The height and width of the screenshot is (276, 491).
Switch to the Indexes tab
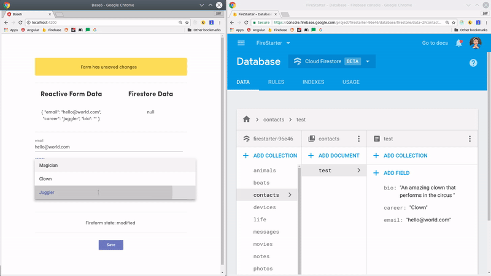pos(313,82)
